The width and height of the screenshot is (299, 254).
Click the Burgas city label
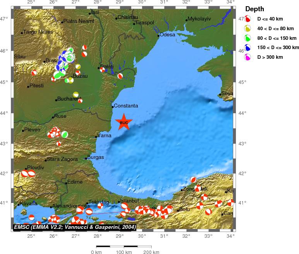[x=95, y=157]
